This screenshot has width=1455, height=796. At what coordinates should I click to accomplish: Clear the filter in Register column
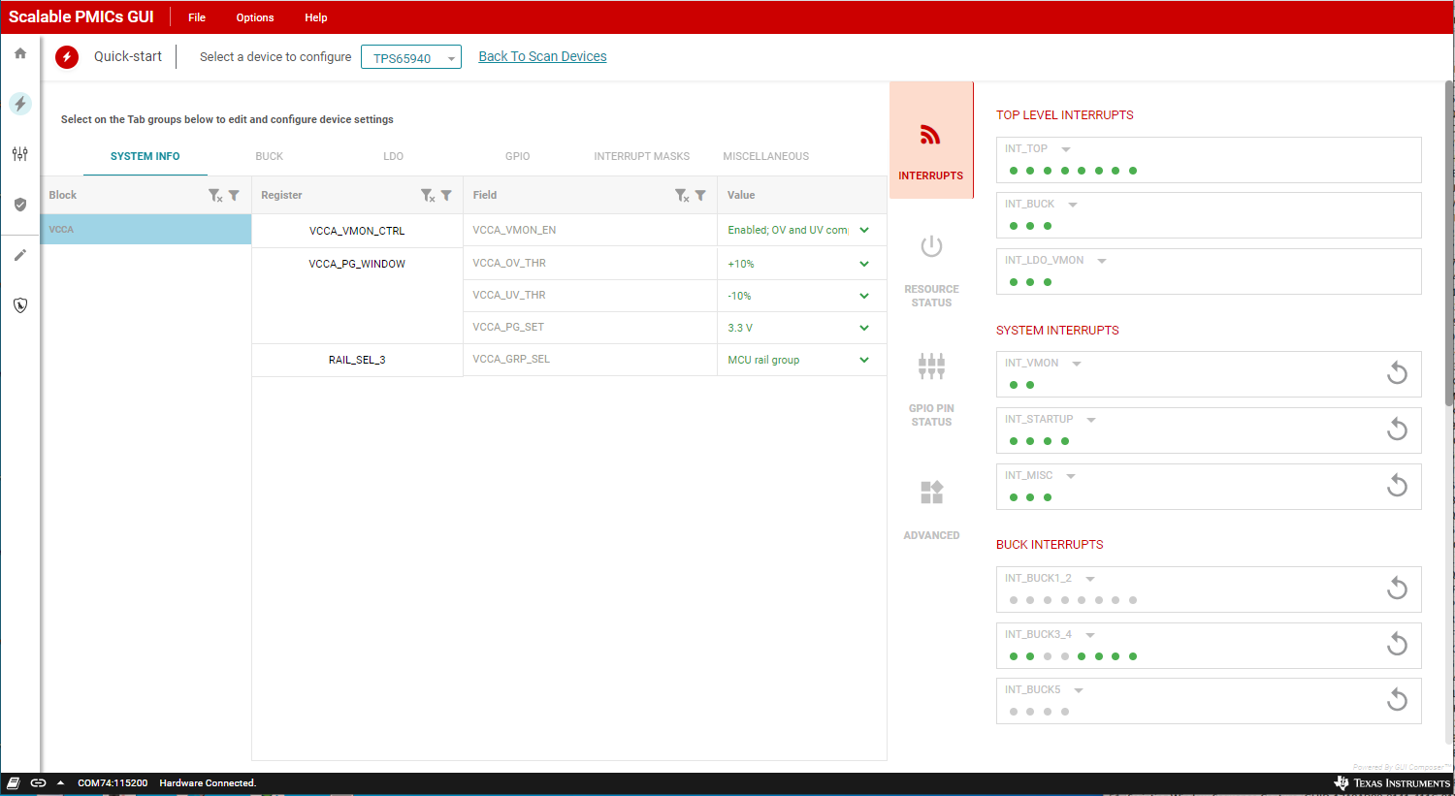(428, 196)
